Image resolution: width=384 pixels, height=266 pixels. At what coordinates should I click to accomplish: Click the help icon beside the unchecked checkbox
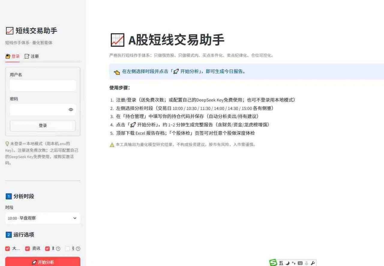[x=78, y=249]
